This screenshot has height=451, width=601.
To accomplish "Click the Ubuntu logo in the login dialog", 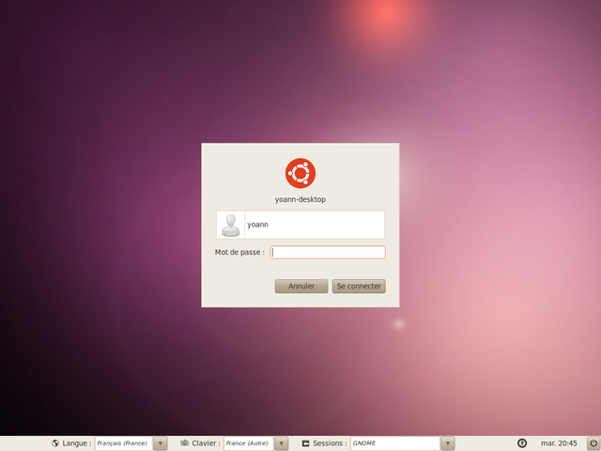I will 300,173.
